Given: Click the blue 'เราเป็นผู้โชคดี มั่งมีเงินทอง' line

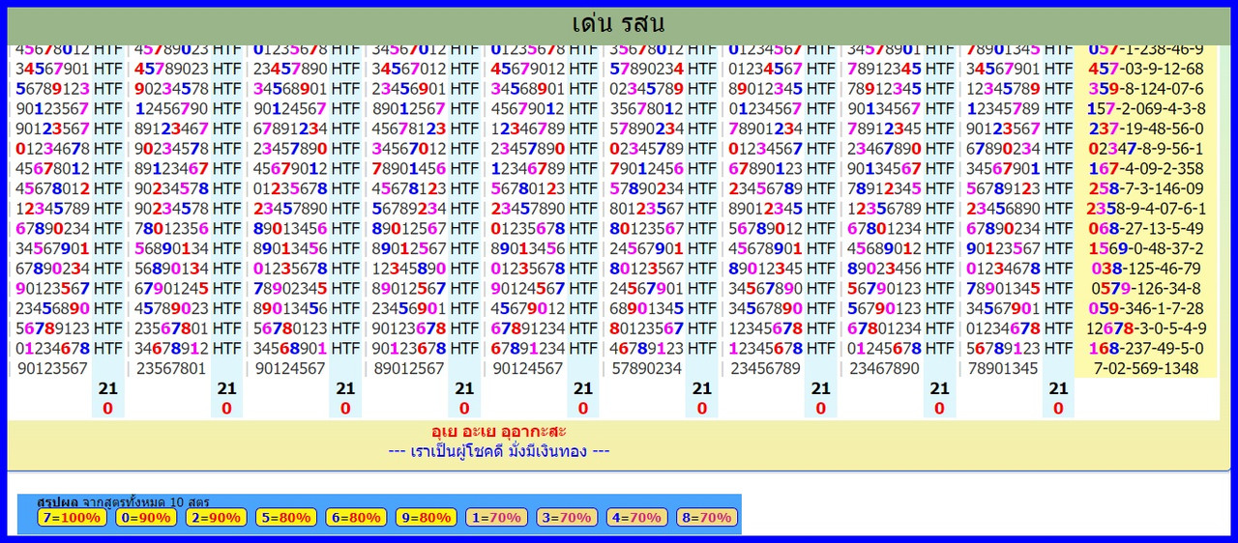Looking at the screenshot, I should tap(499, 450).
